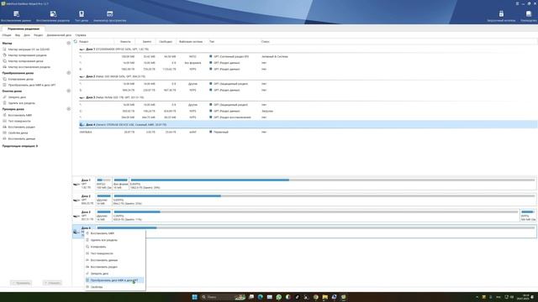538x302 pixels.
Task: Click the Disk 4 USB drive icon in disk map
Action: click(x=76, y=232)
